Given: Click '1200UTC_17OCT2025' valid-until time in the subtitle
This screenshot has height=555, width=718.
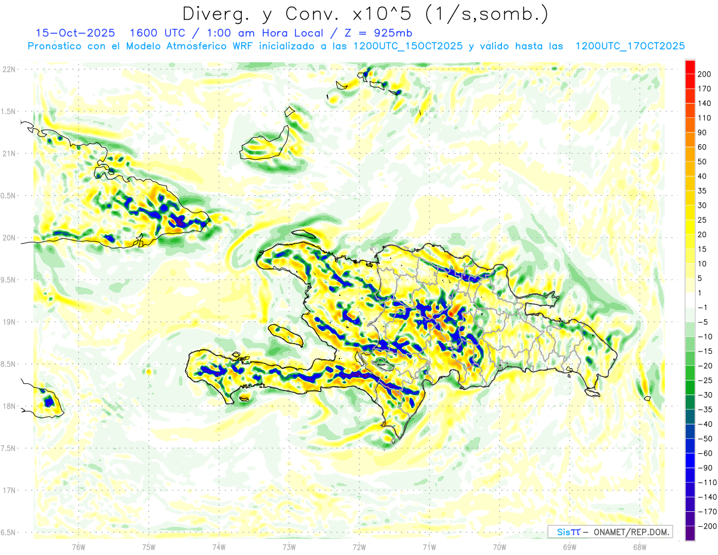Looking at the screenshot, I should coord(630,46).
